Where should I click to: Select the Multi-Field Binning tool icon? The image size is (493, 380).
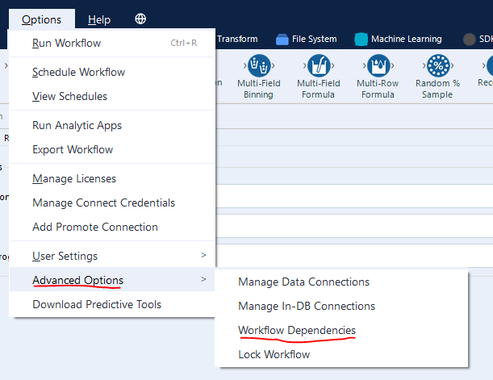pos(258,65)
